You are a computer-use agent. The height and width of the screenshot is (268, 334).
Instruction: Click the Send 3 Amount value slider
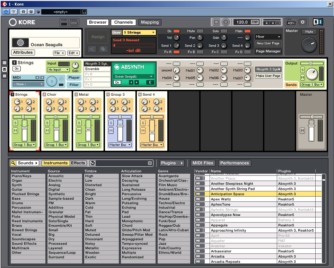pyautogui.click(x=133, y=45)
